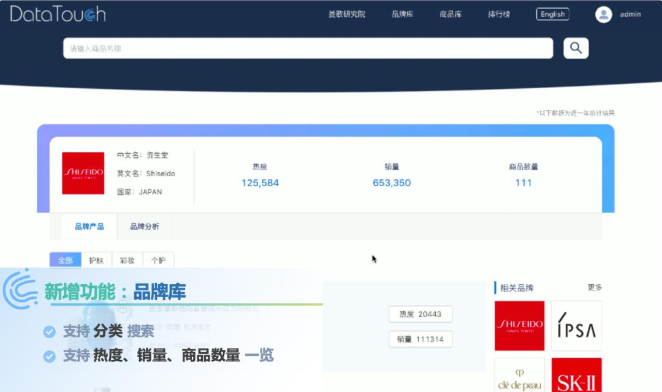Toggle the 护肤 category filter

96,260
